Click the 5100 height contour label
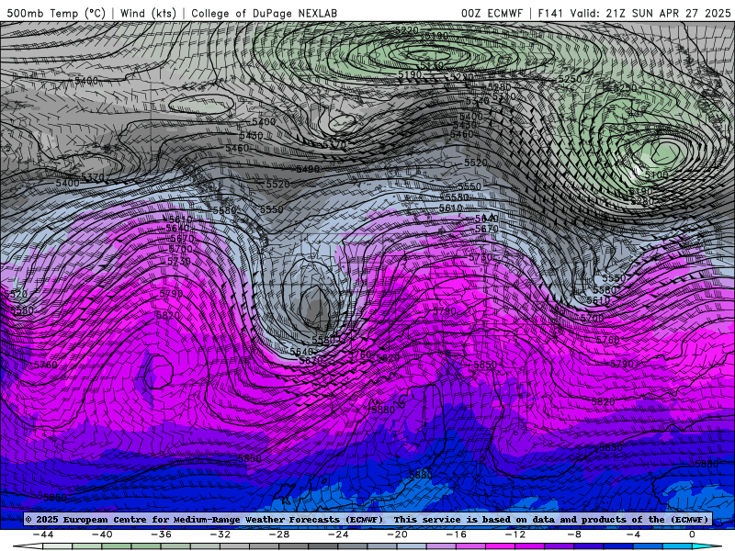735x551 pixels. 656,175
